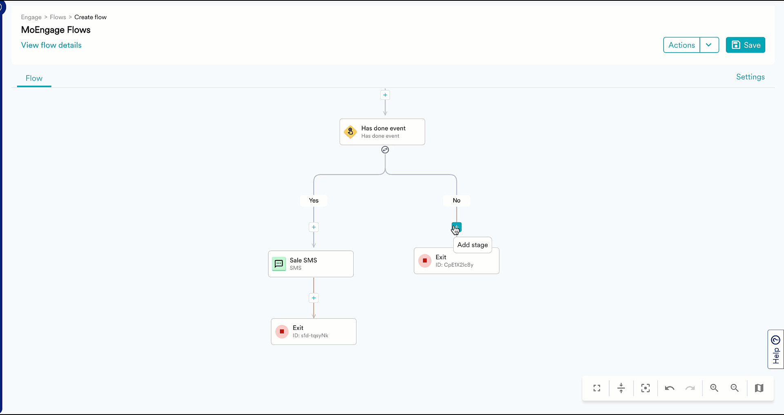The width and height of the screenshot is (784, 415).
Task: Save the flow
Action: [745, 45]
